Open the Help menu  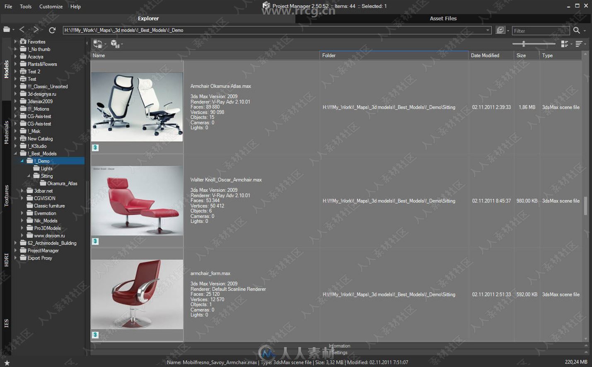click(75, 7)
